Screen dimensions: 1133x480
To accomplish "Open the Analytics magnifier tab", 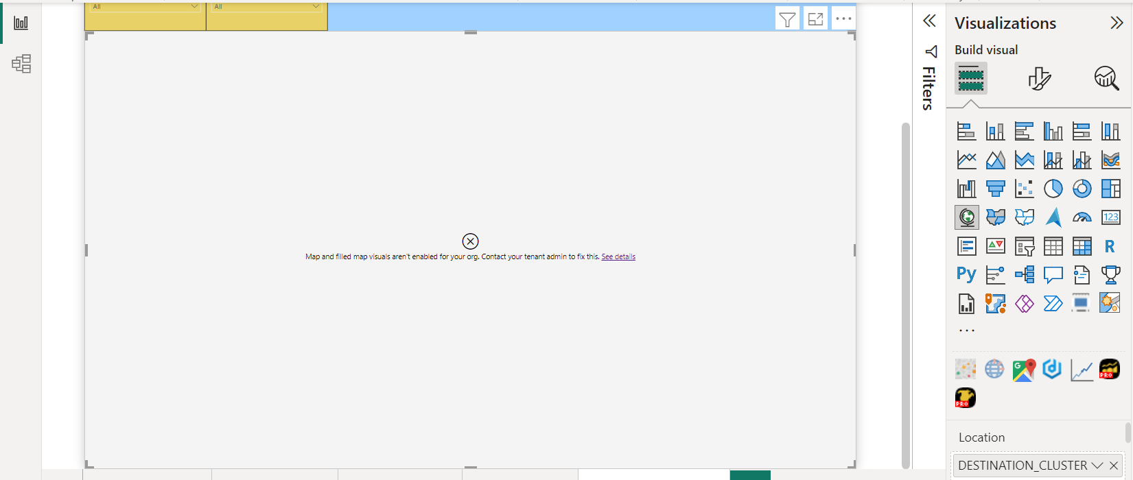I will tap(1106, 78).
